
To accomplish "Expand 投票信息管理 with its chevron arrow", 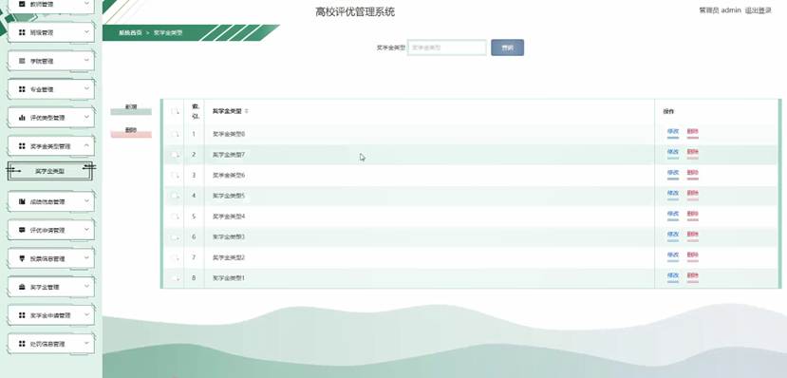I will 86,258.
